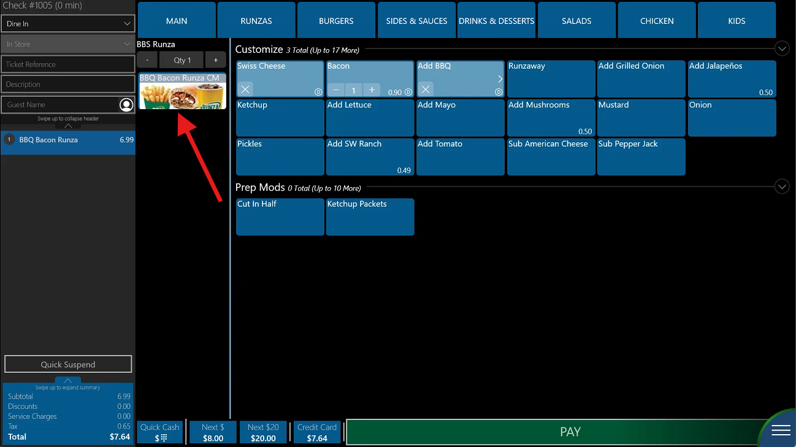Image resolution: width=796 pixels, height=447 pixels.
Task: Click the default badge icon on Swiss Cheese
Action: (318, 92)
